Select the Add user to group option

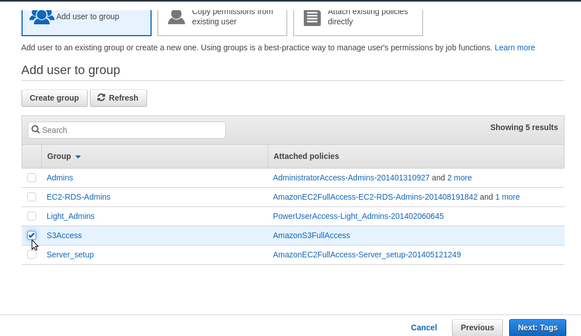point(87,23)
